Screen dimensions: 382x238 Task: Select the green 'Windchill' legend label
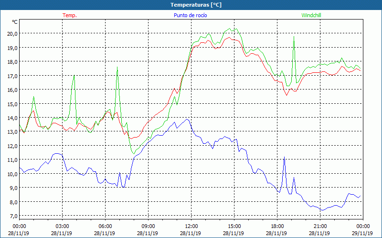tap(311, 15)
